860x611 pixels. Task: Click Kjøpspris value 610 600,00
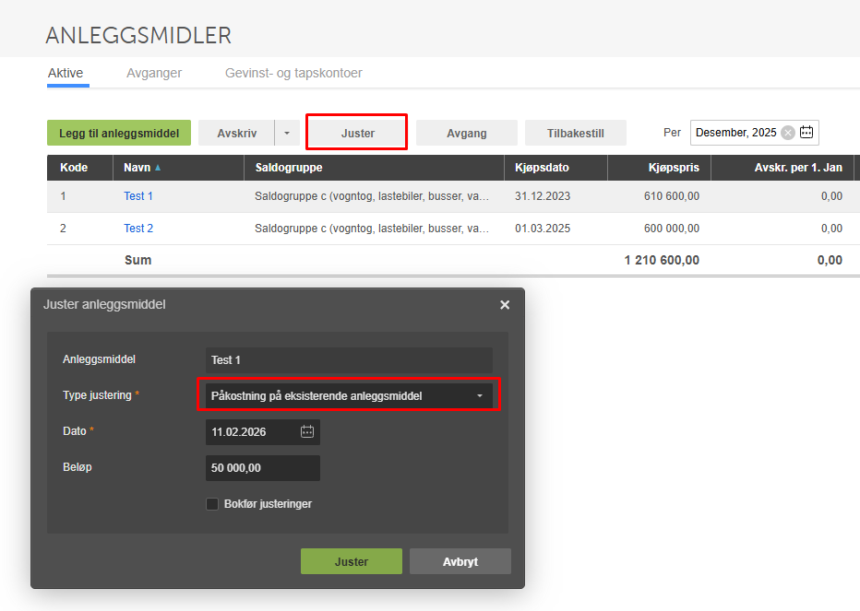[672, 196]
